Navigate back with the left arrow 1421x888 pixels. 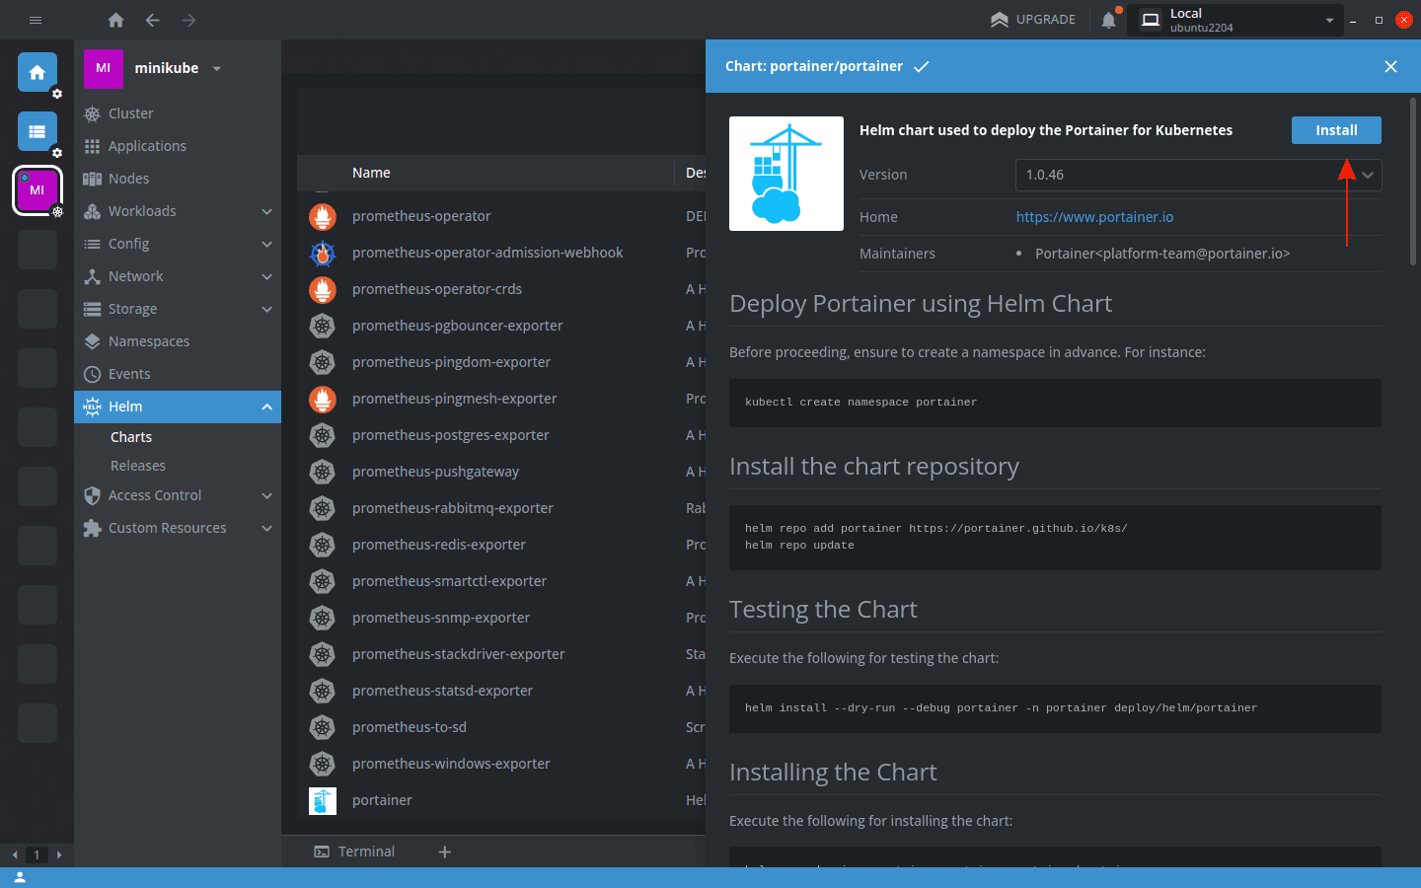[x=152, y=20]
